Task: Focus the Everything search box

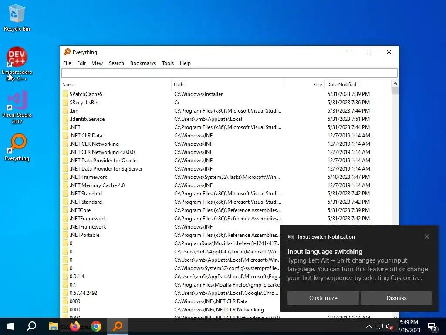Action: coord(229,73)
